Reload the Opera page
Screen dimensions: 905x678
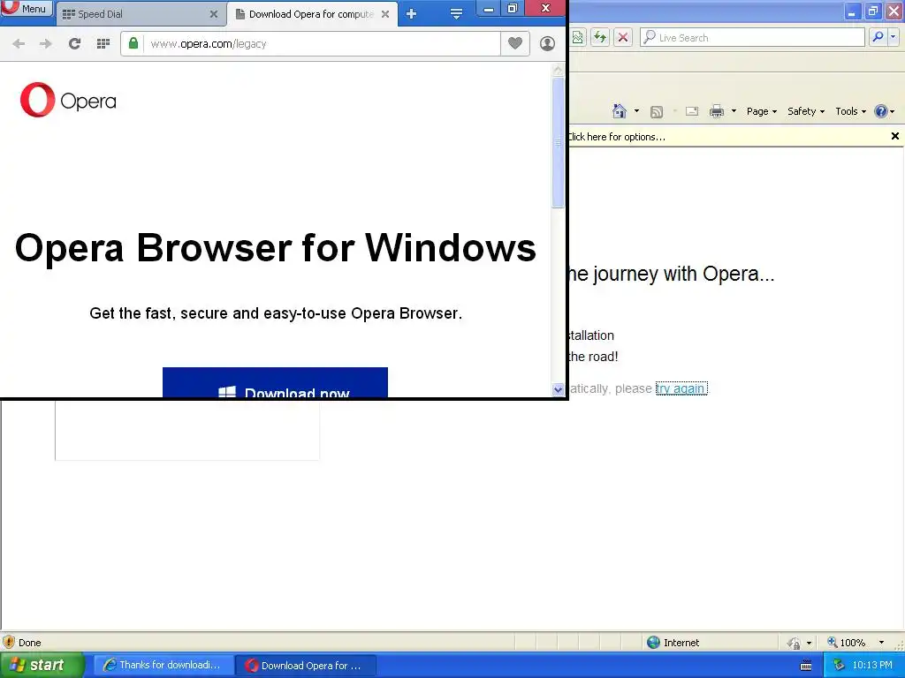coord(74,44)
